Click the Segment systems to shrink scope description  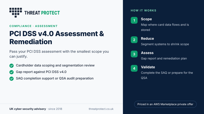tap(165, 44)
